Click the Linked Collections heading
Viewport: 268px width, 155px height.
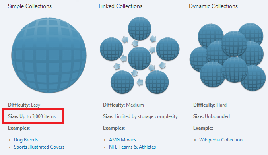120,6
